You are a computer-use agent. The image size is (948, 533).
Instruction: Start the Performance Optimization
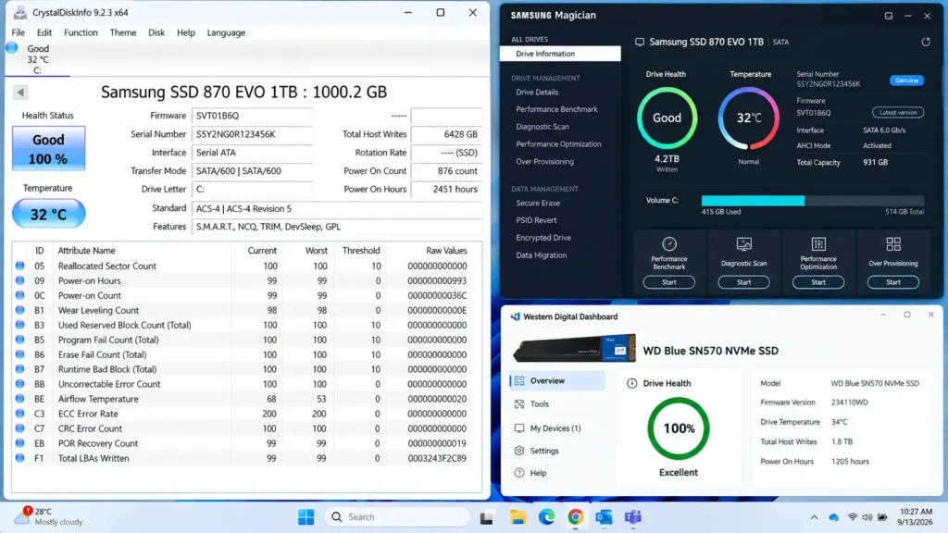pyautogui.click(x=818, y=282)
